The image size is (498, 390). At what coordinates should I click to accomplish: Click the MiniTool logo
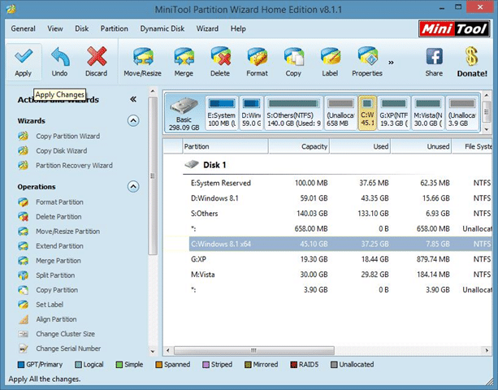pyautogui.click(x=454, y=29)
